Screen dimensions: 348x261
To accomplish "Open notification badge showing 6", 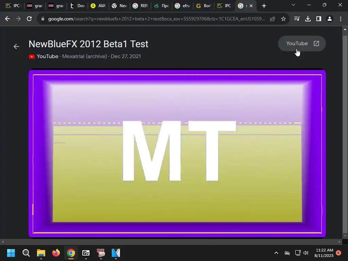I will (338, 253).
